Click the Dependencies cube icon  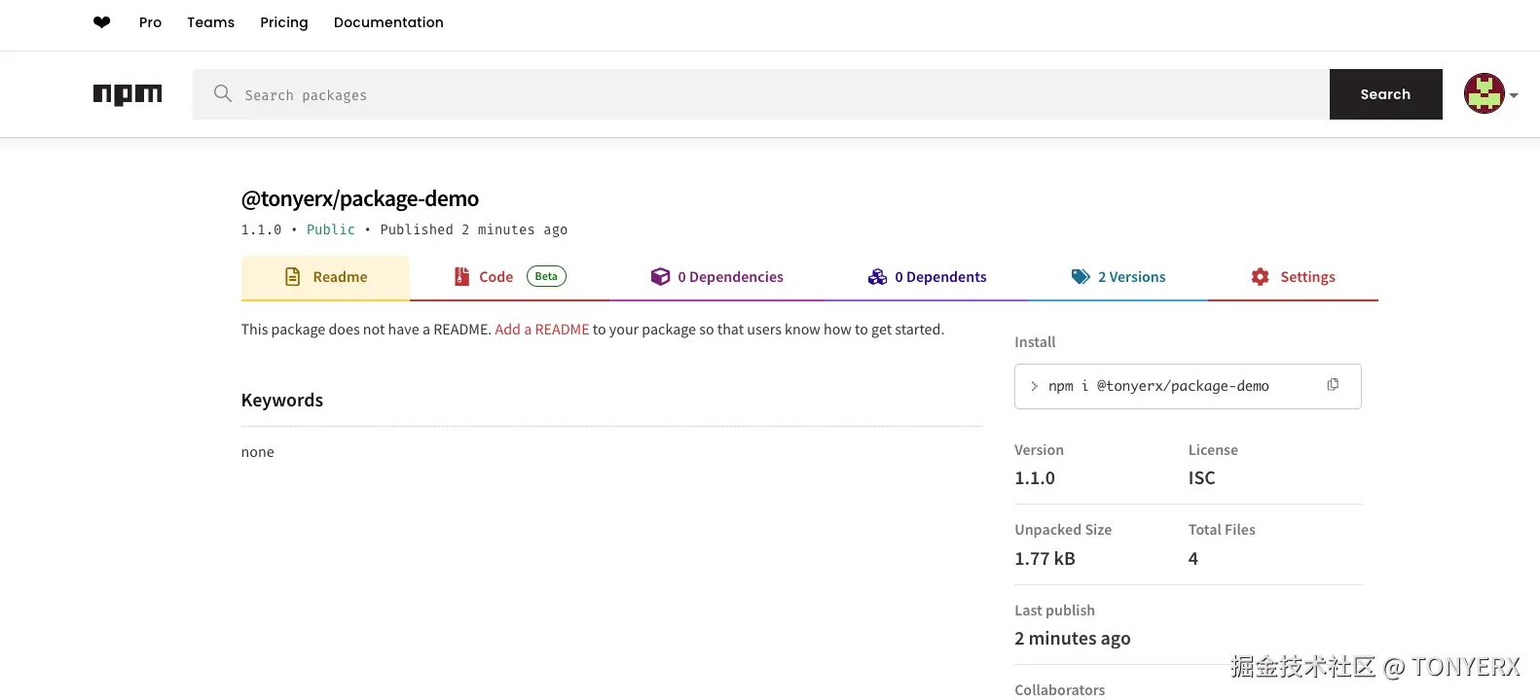pos(660,277)
